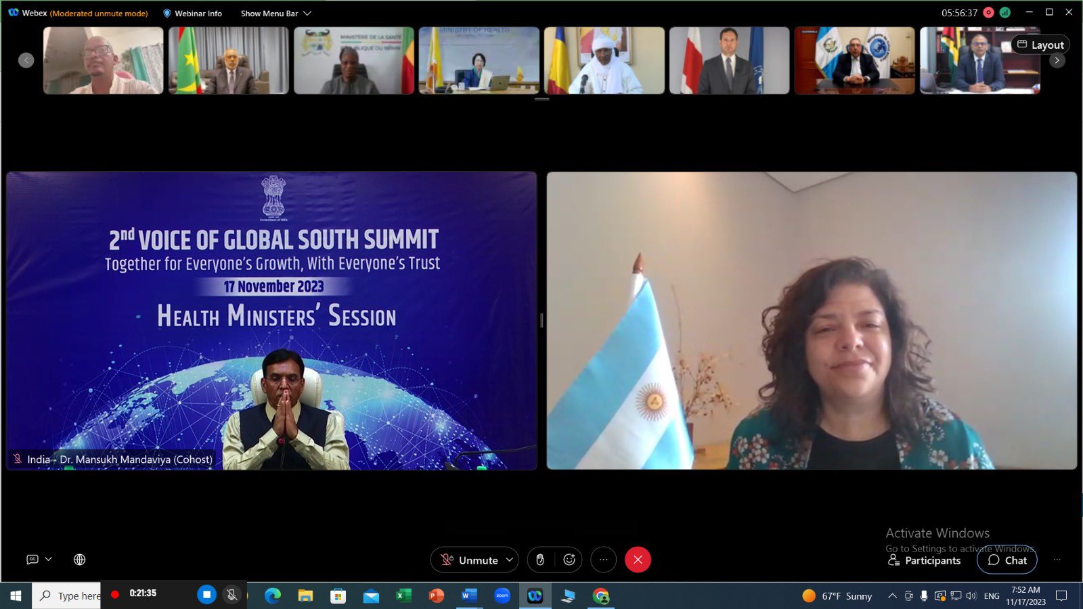Select the first filmstrip thumbnail of man with glasses
Viewport: 1083px width, 609px height.
(103, 60)
